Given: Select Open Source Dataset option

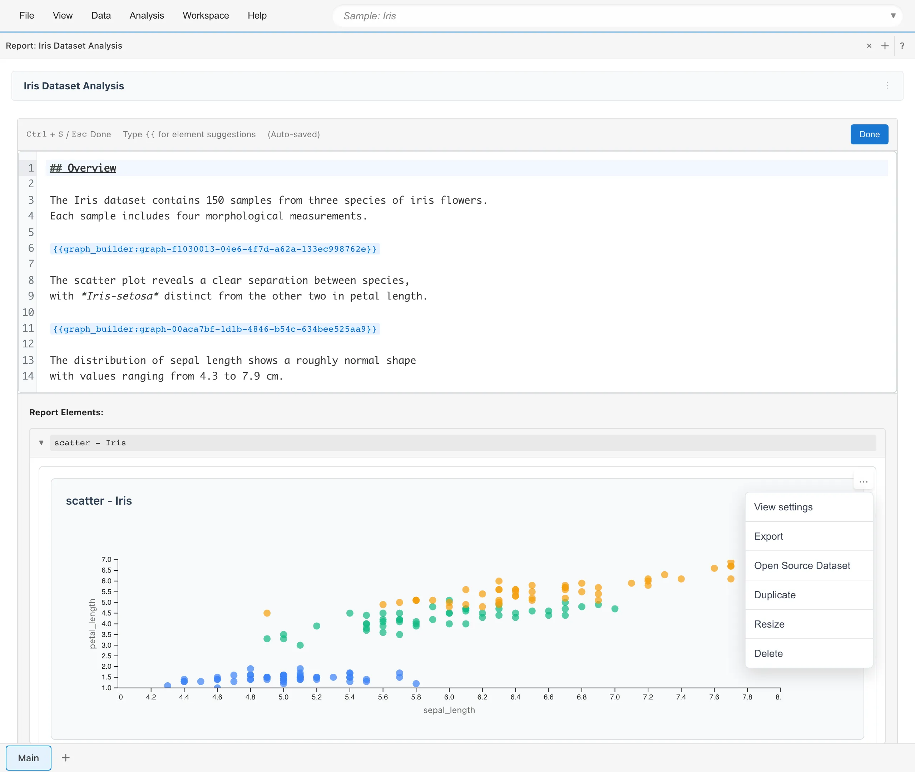Looking at the screenshot, I should 802,565.
